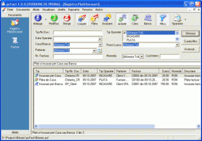Open the Ferestre menu
The width and height of the screenshot is (202, 141).
[87, 9]
